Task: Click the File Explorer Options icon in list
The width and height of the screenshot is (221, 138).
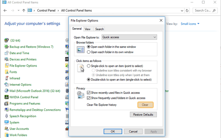Action: [6, 66]
